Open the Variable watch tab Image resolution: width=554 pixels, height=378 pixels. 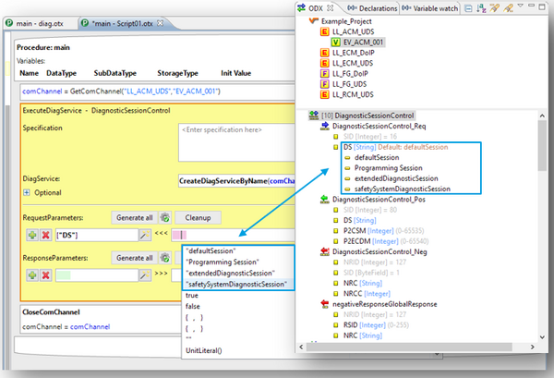429,8
